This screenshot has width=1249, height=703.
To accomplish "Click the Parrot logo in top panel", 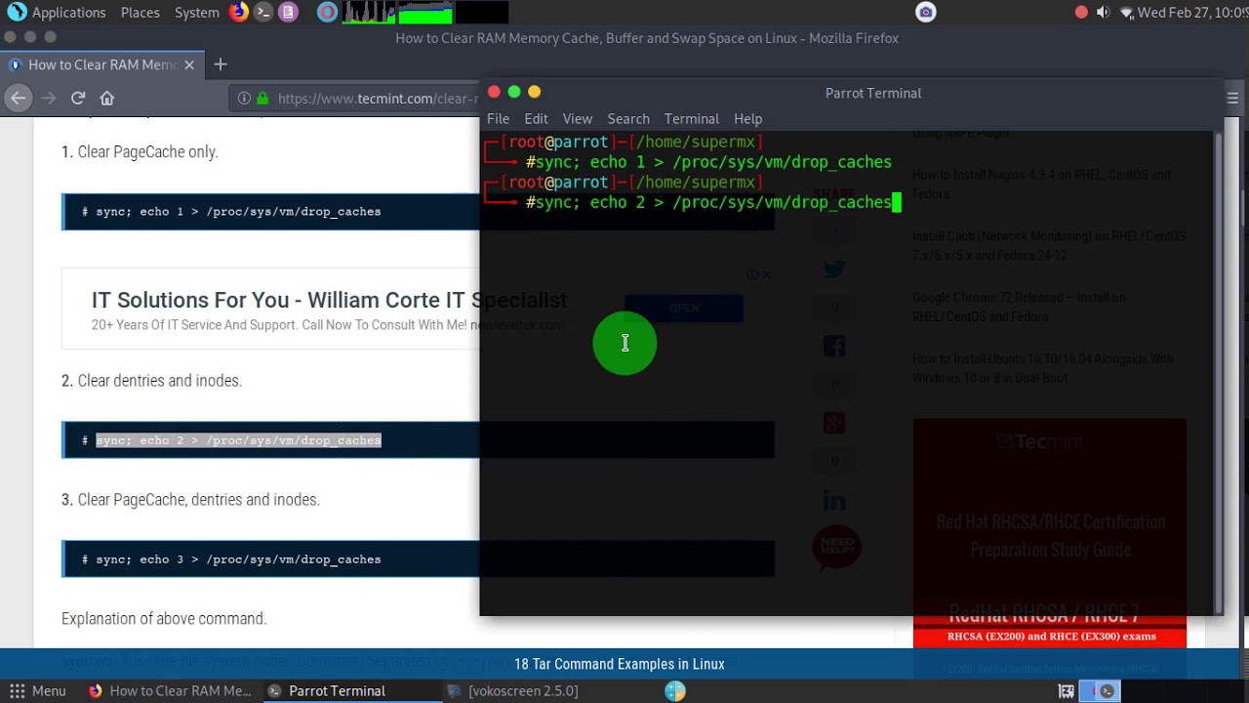I will 17,12.
